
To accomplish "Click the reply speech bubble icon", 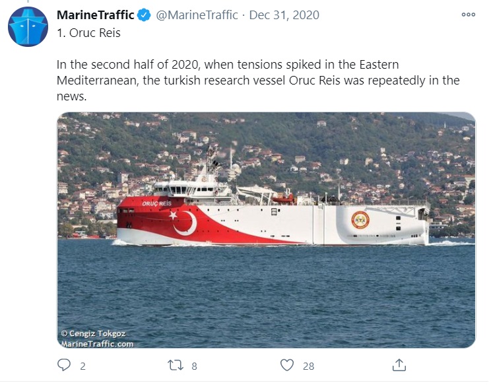I will point(64,365).
